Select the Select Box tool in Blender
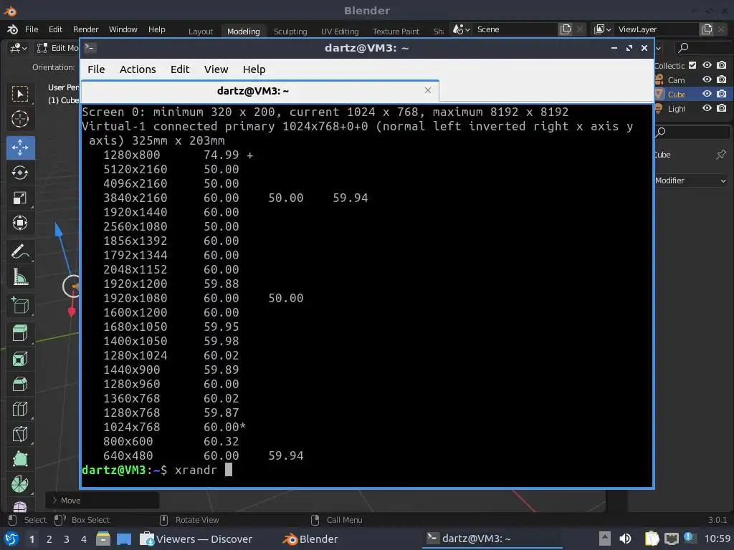Screen dimensions: 734x550 tap(20, 95)
